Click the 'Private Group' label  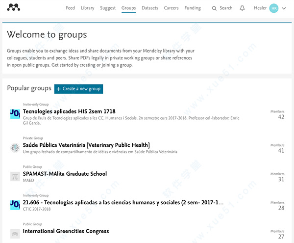33,138
